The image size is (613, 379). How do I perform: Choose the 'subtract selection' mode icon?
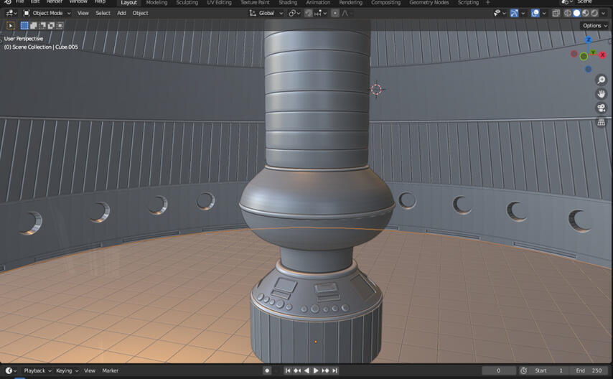coord(42,25)
